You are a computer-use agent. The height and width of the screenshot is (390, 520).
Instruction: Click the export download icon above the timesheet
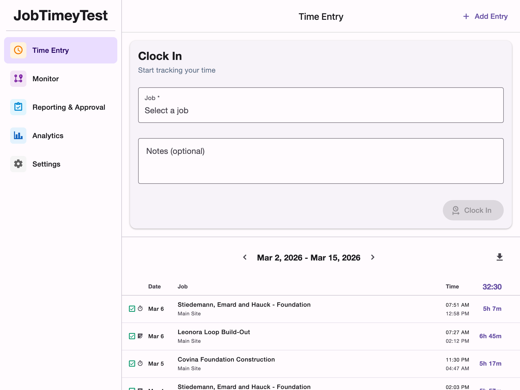click(499, 257)
